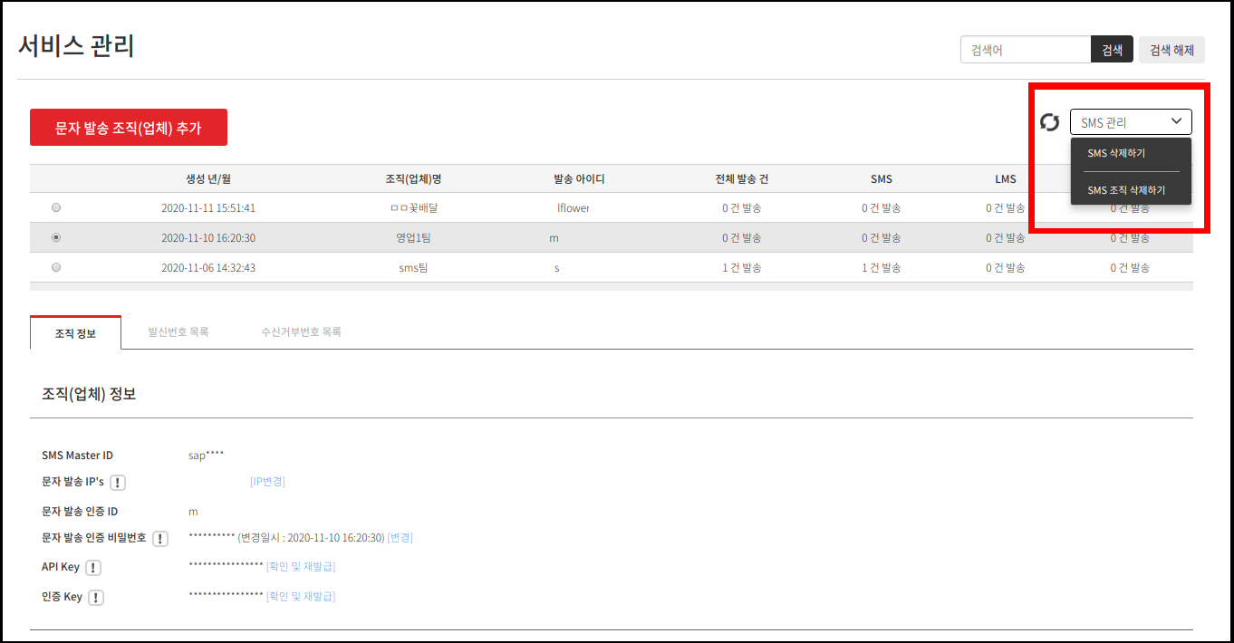
Task: Open the 조직 정보 tab
Action: pos(75,333)
